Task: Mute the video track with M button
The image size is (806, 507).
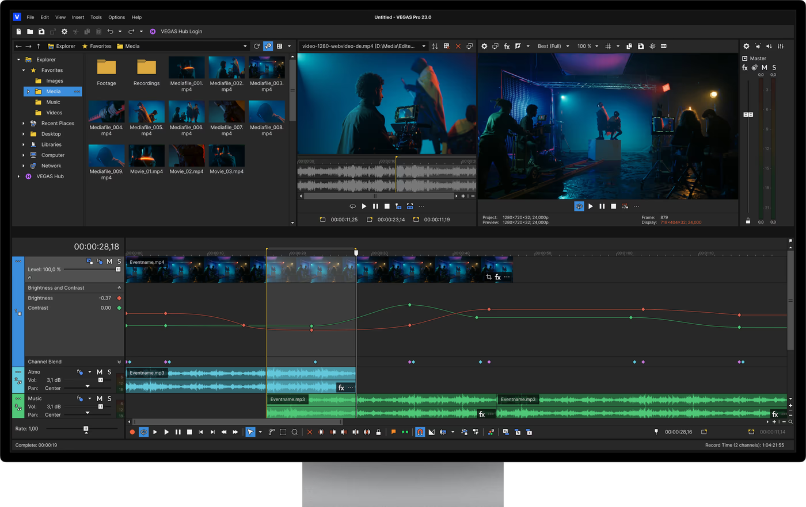Action: click(x=109, y=262)
